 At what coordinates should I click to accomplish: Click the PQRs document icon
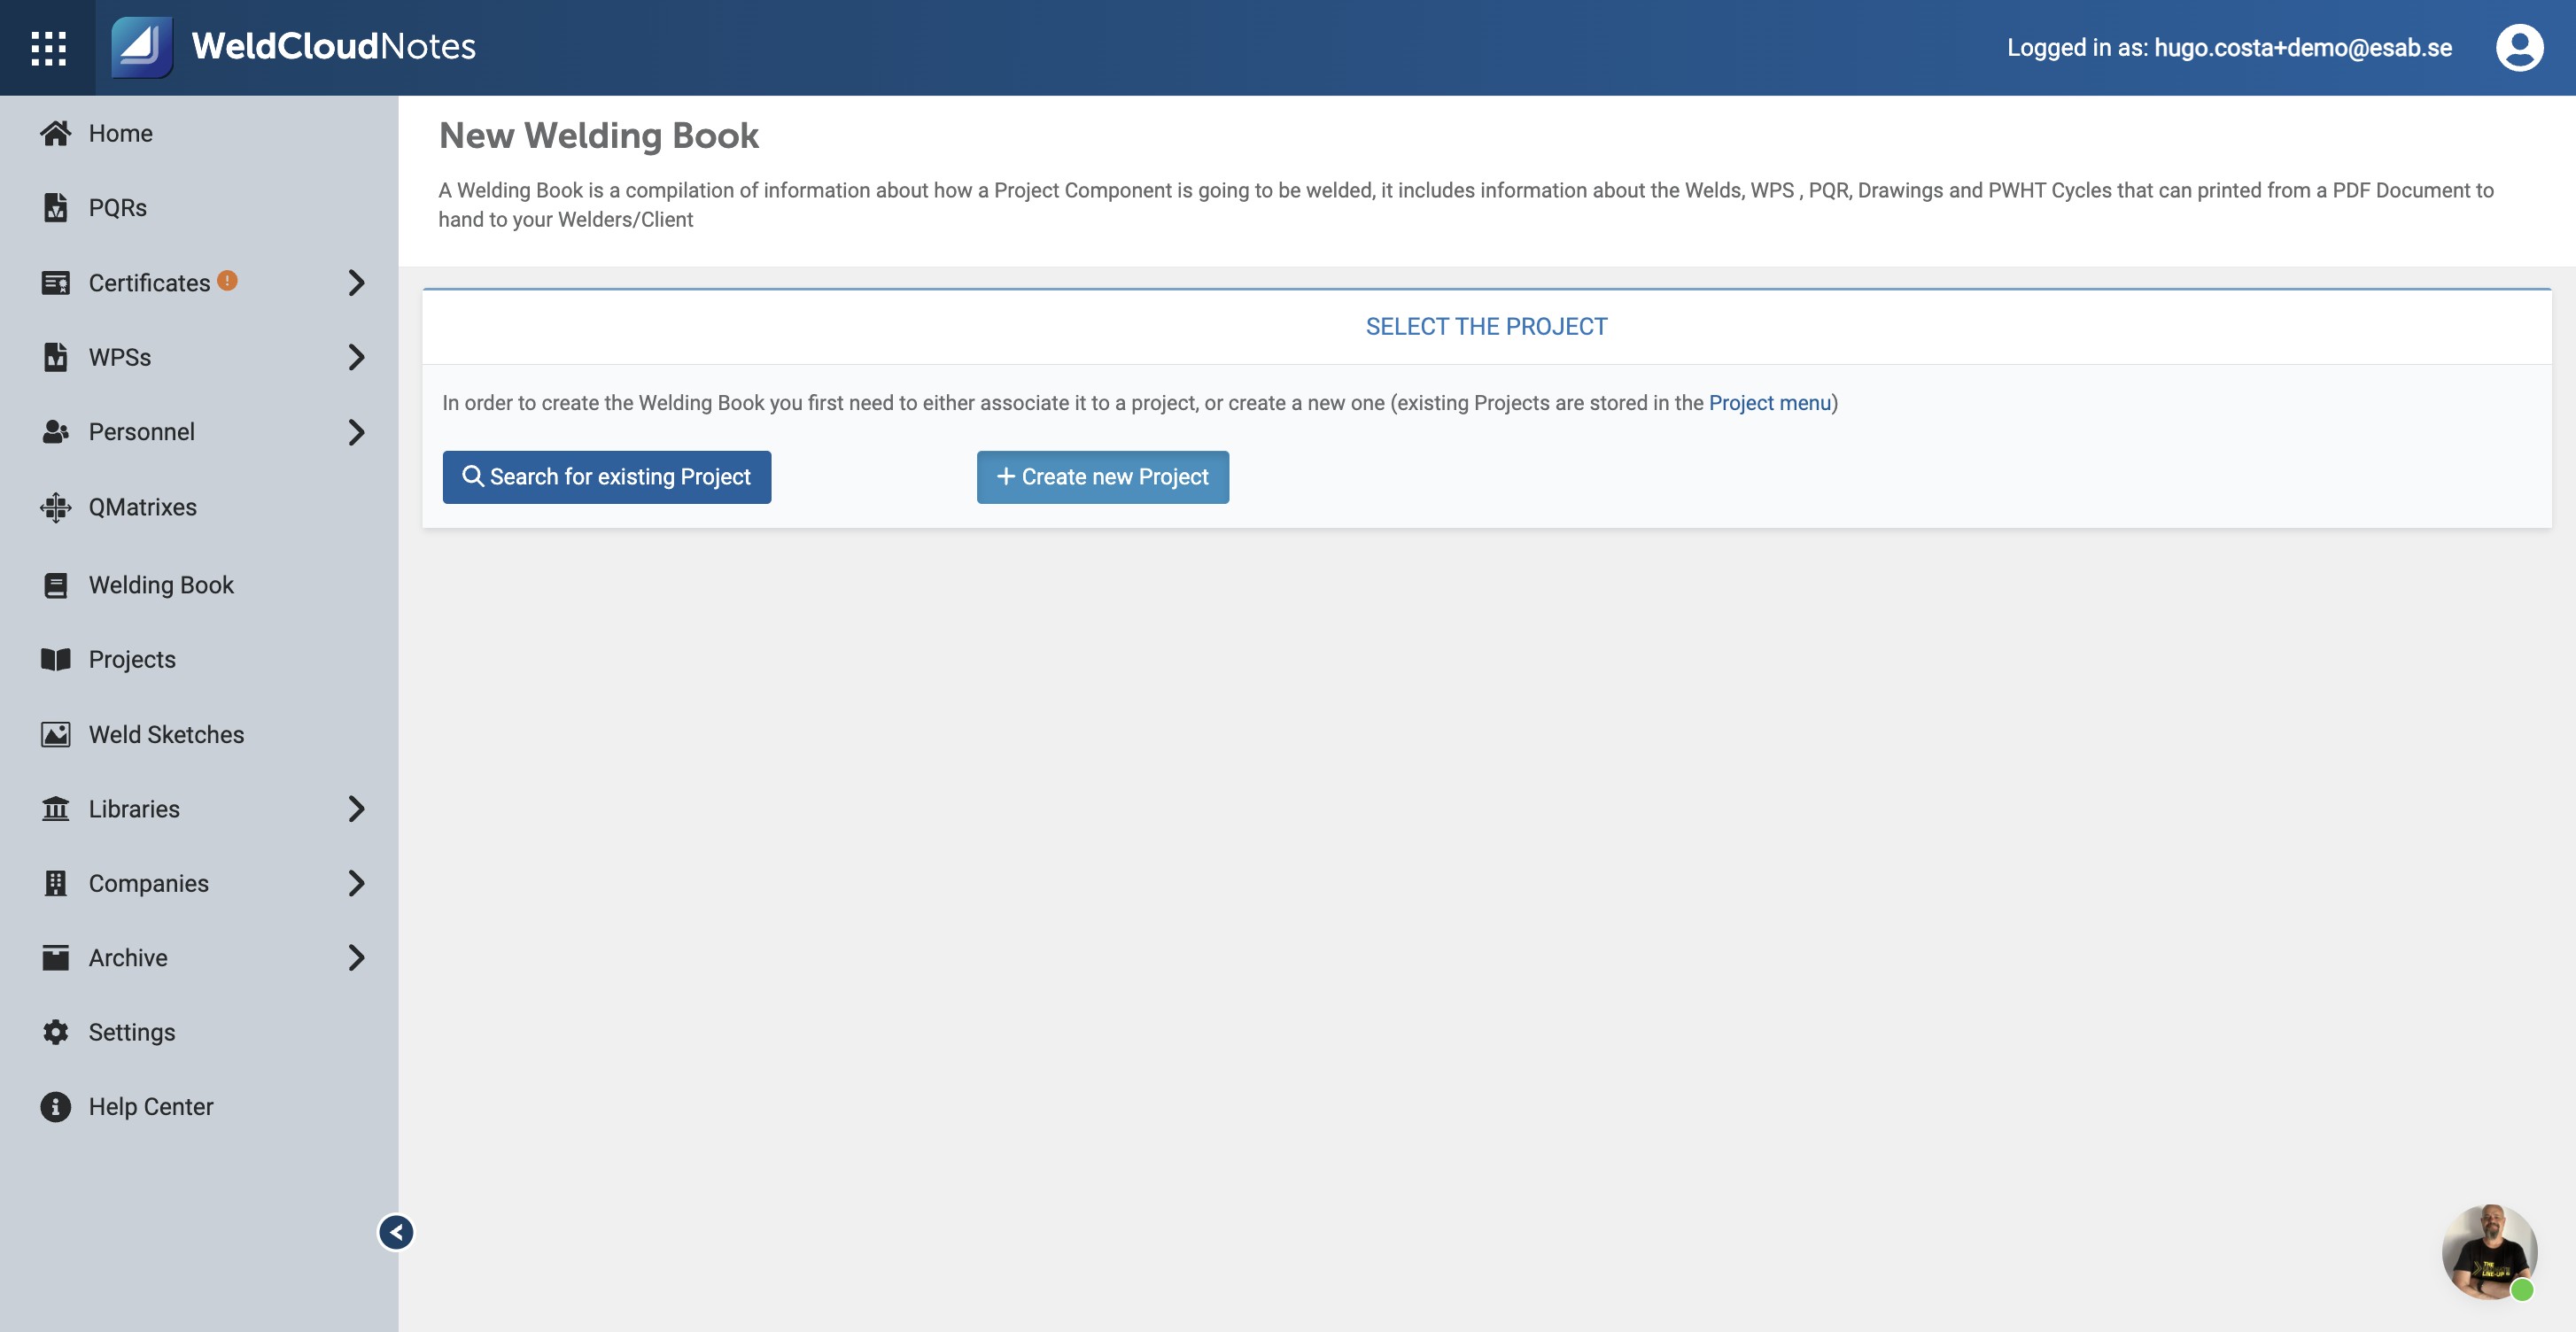(55, 207)
